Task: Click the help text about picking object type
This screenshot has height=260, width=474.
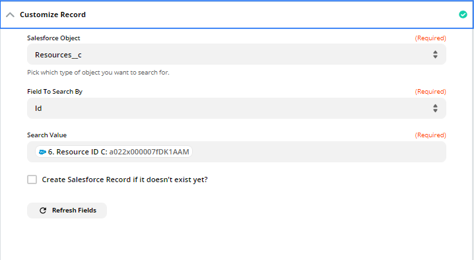Action: tap(98, 73)
